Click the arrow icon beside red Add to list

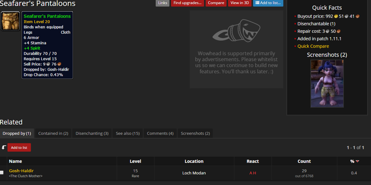click(x=4, y=147)
